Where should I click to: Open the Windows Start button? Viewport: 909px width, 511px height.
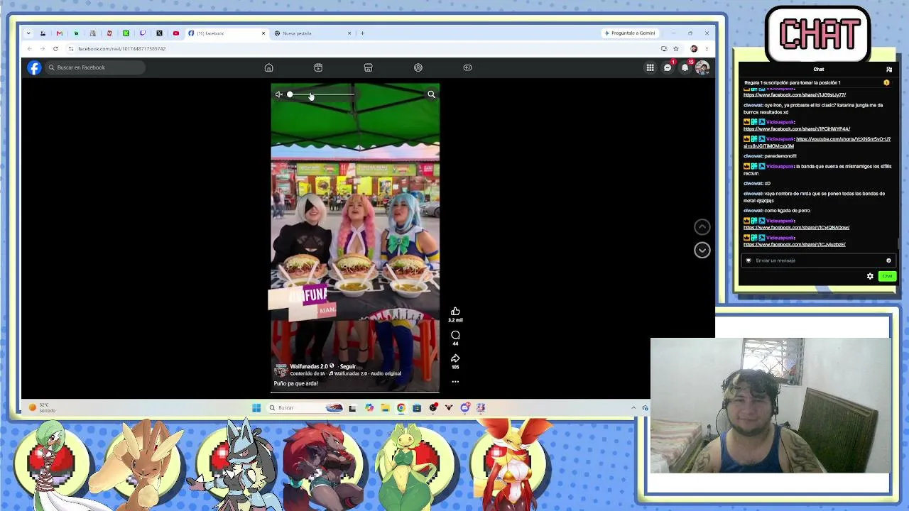pos(256,407)
